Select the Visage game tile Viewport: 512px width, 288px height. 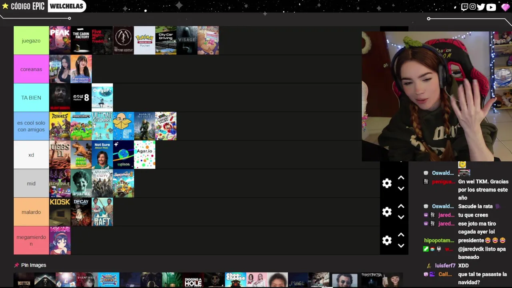[187, 40]
